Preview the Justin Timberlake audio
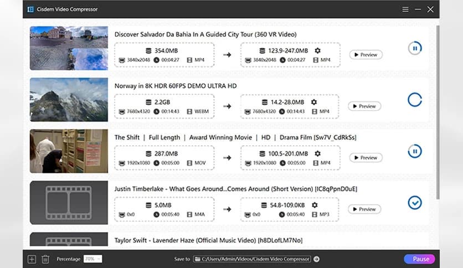 [364, 209]
